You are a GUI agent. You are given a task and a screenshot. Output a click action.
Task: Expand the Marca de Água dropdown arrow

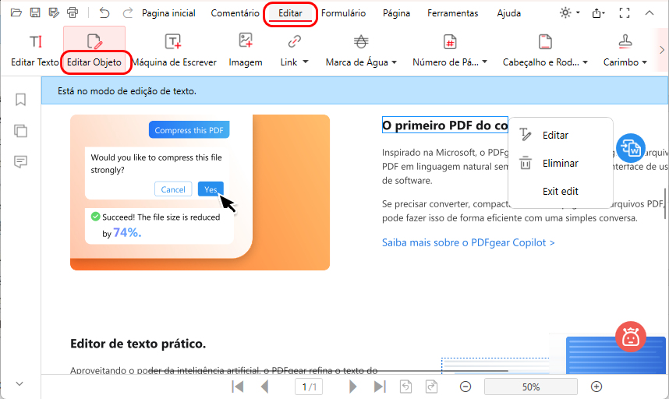tap(395, 62)
